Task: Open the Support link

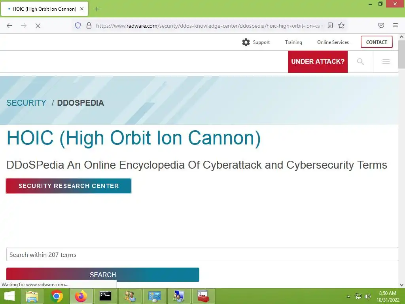Action: [261, 42]
